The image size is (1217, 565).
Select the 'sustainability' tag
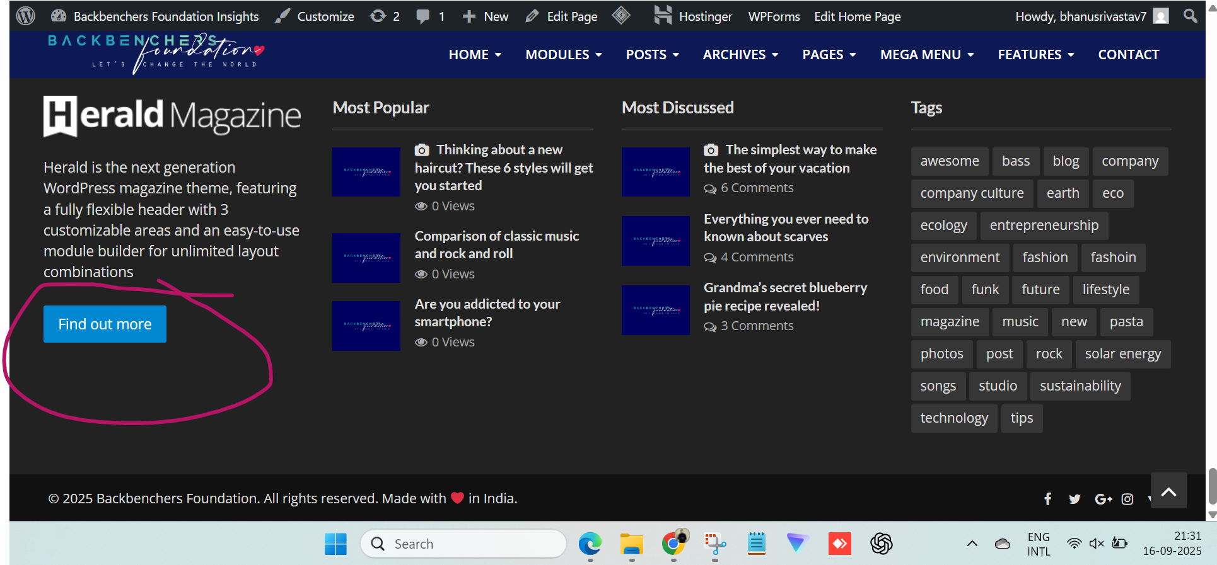1080,386
